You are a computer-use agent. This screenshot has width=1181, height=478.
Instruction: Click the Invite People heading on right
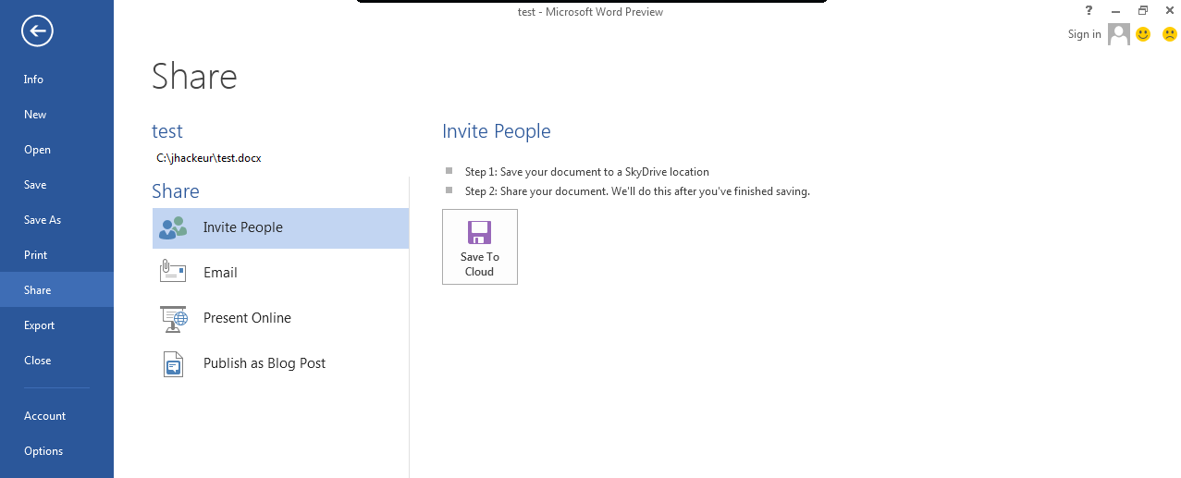tap(497, 131)
